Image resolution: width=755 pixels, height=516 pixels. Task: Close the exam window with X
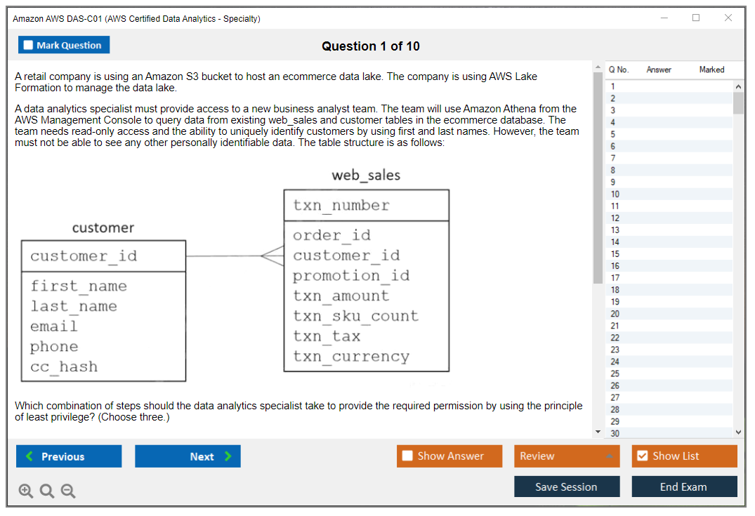coord(728,18)
